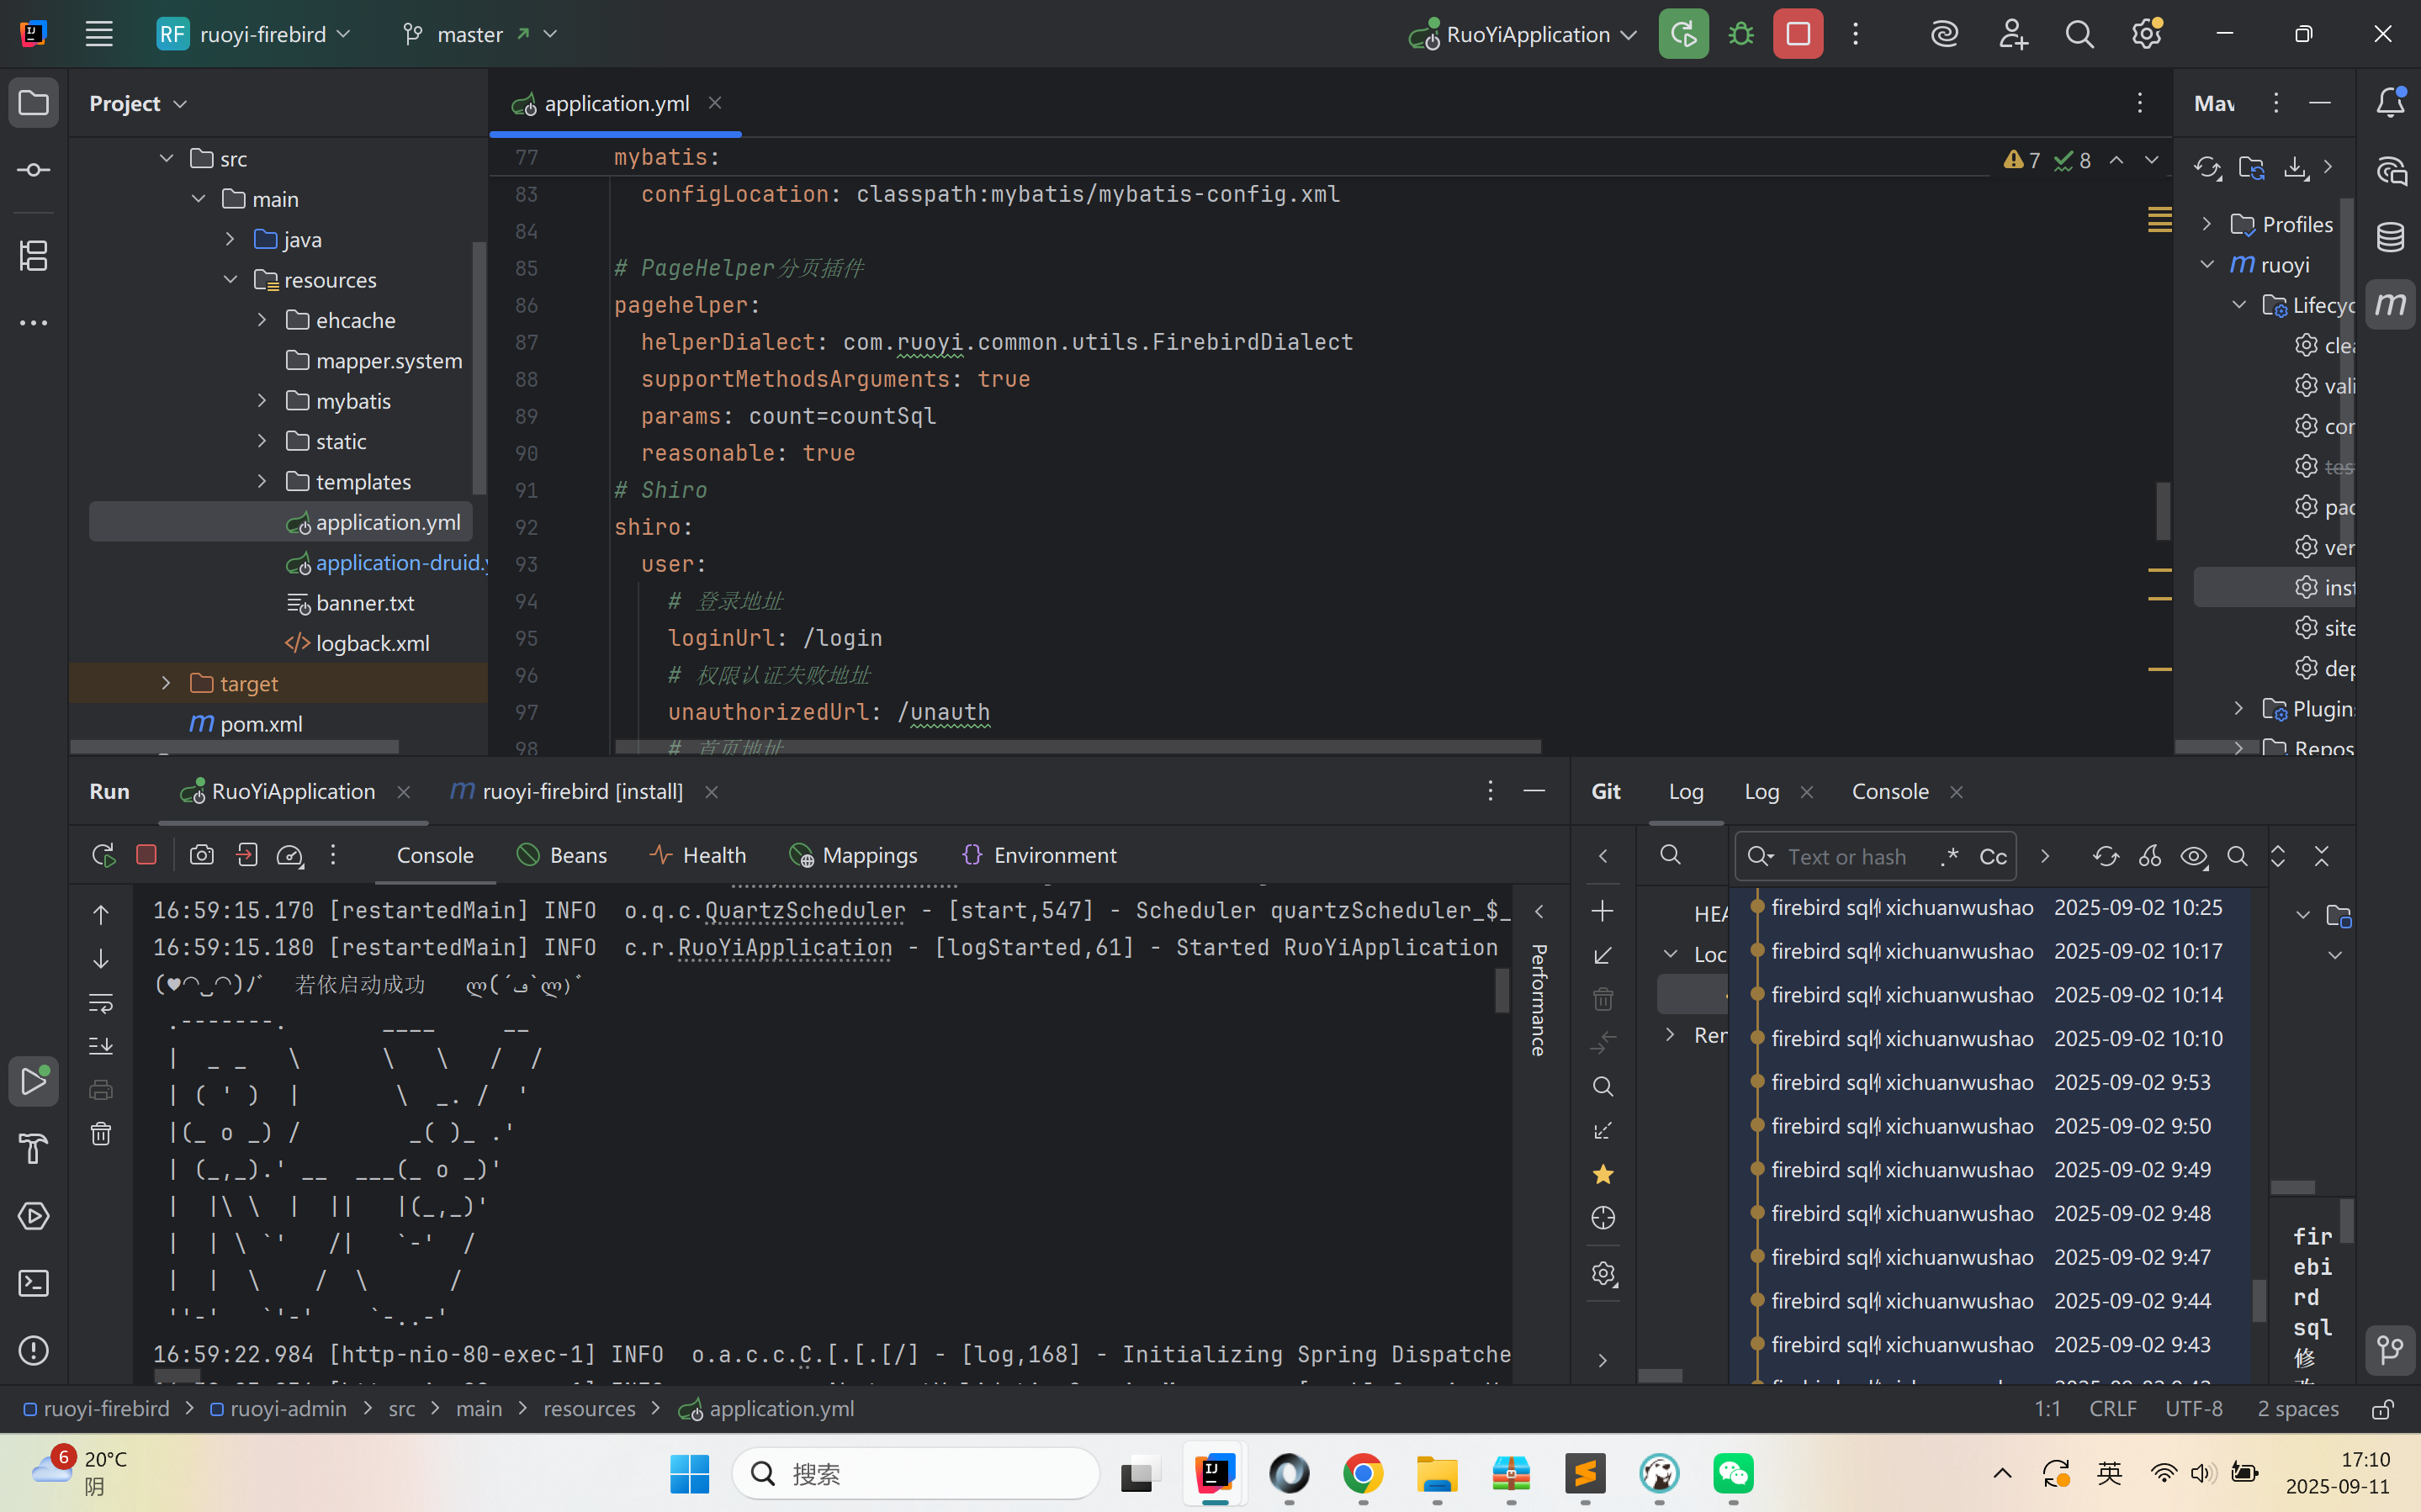This screenshot has height=1512, width=2421.
Task: Expand Maven Profiles node
Action: click(x=2206, y=224)
